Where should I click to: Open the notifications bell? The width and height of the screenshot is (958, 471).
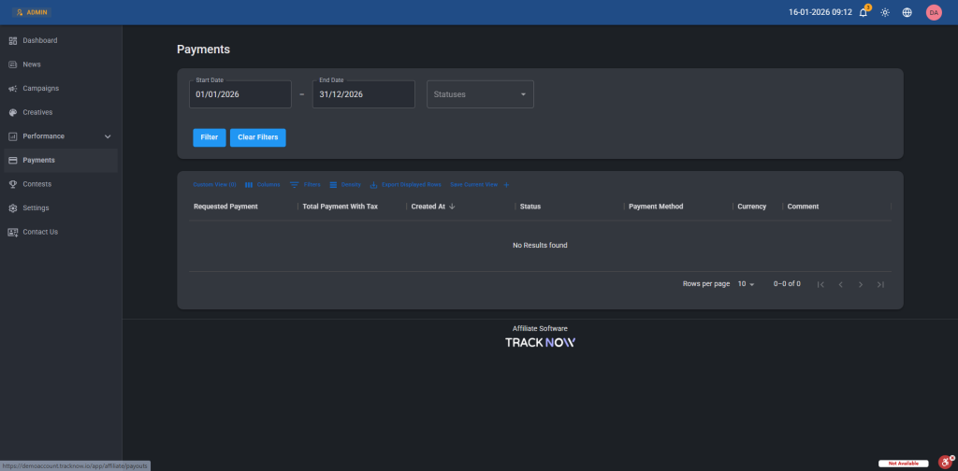tap(863, 12)
